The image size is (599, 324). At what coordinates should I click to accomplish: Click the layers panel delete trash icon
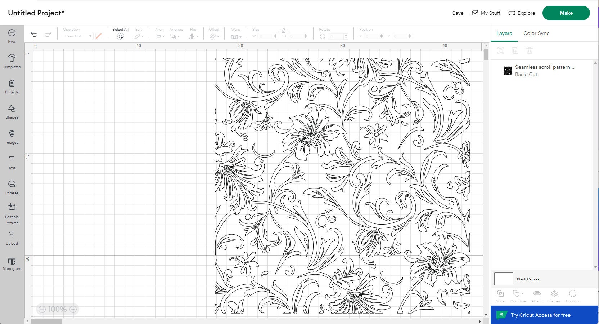coord(529,50)
